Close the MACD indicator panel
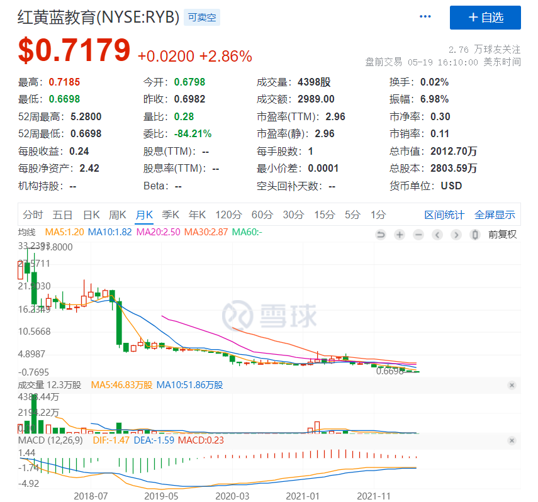 point(512,440)
